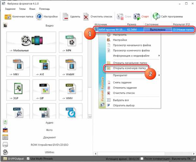The height and width of the screenshot is (162, 196).
Task: Click Очистить список in the toolbar
Action: [x=98, y=17]
